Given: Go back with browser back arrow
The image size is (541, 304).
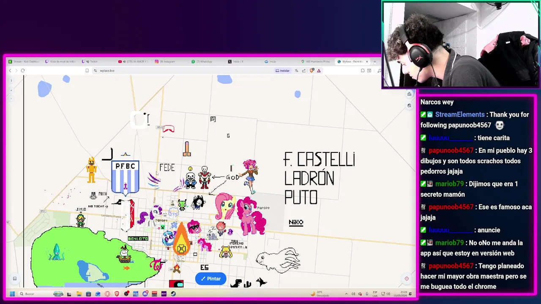Looking at the screenshot, I should pos(10,71).
